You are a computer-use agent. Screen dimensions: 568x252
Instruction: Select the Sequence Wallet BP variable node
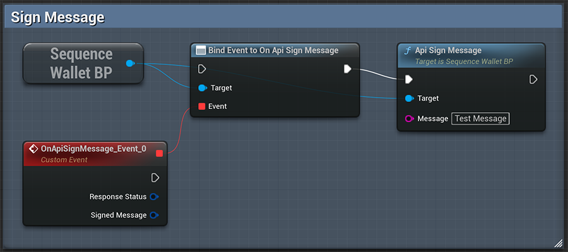click(x=81, y=63)
